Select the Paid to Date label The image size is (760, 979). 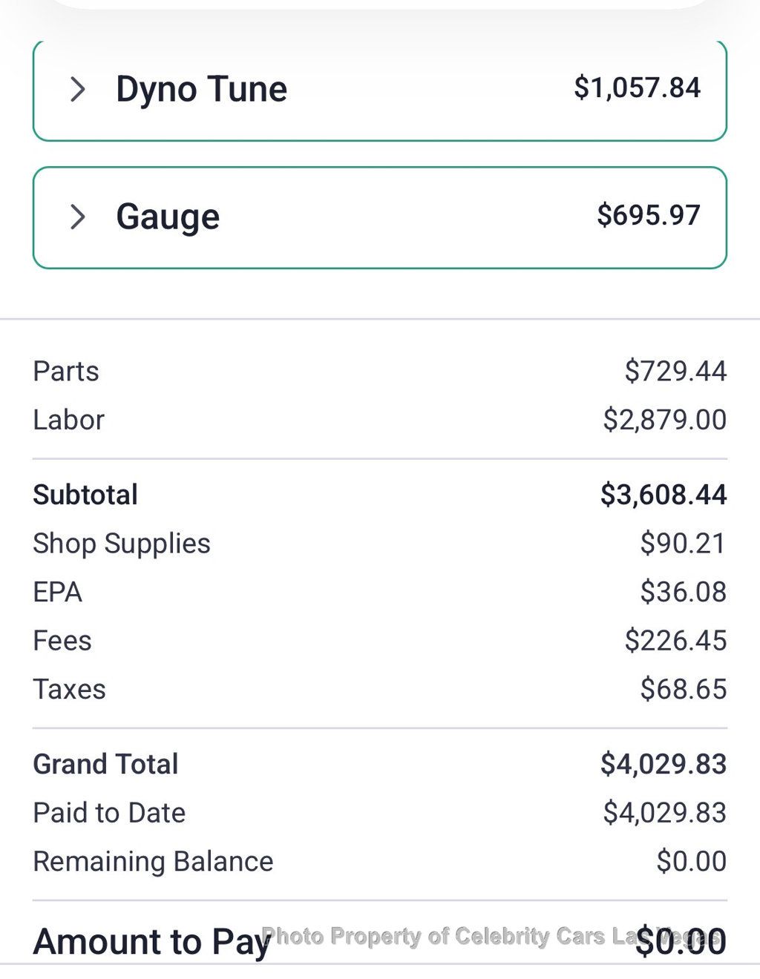[x=109, y=813]
